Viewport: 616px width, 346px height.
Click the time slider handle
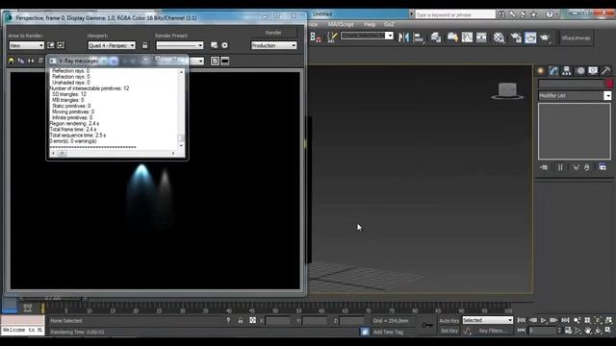(x=53, y=299)
